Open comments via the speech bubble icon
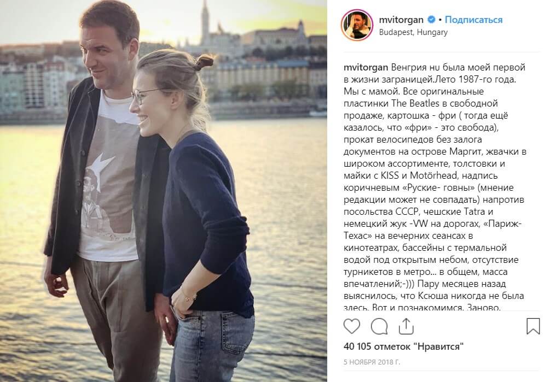The image size is (545, 382). 379,326
